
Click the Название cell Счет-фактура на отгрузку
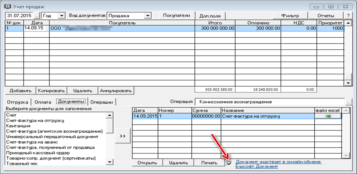point(268,116)
